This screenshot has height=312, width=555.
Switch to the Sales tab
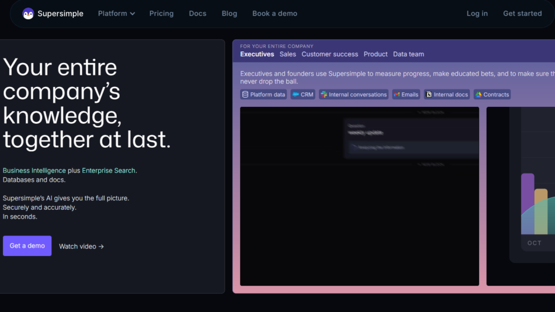click(x=288, y=54)
